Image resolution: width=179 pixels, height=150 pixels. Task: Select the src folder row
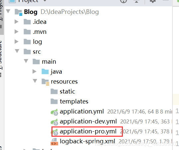(88, 51)
